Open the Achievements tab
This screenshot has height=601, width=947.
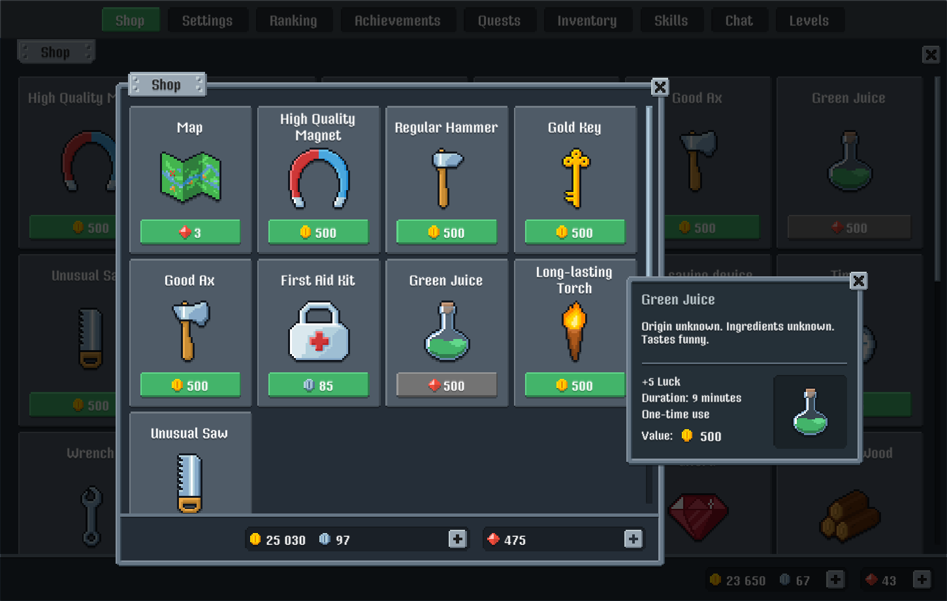398,20
